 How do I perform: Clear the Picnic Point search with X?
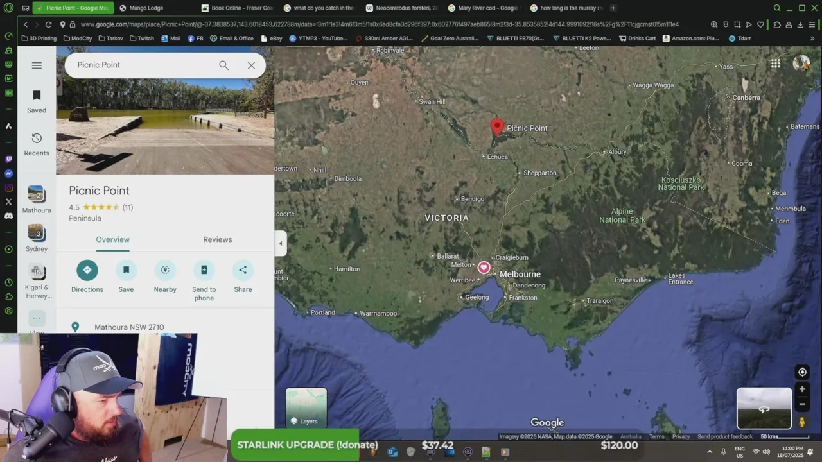251,65
